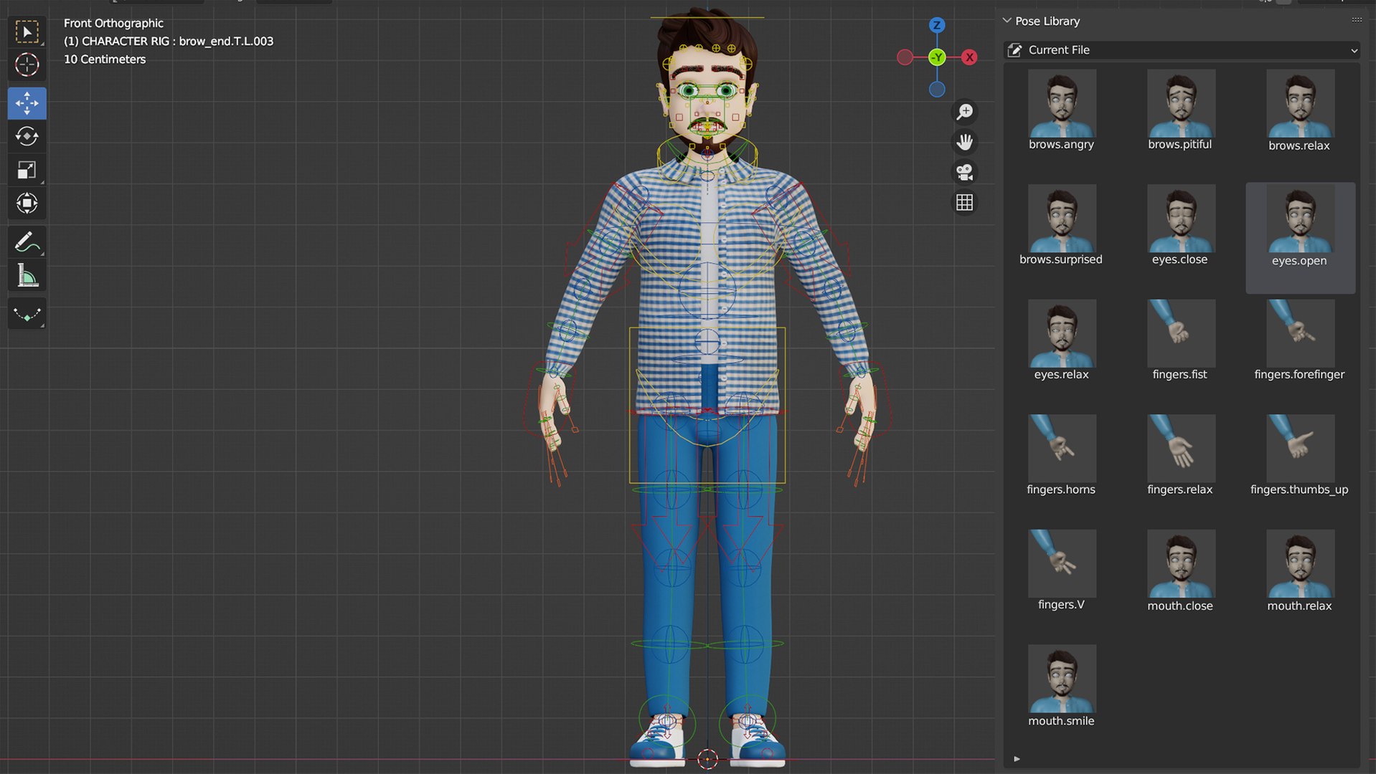Apply the brows.pitiful pose
This screenshot has height=774, width=1376.
tap(1181, 110)
